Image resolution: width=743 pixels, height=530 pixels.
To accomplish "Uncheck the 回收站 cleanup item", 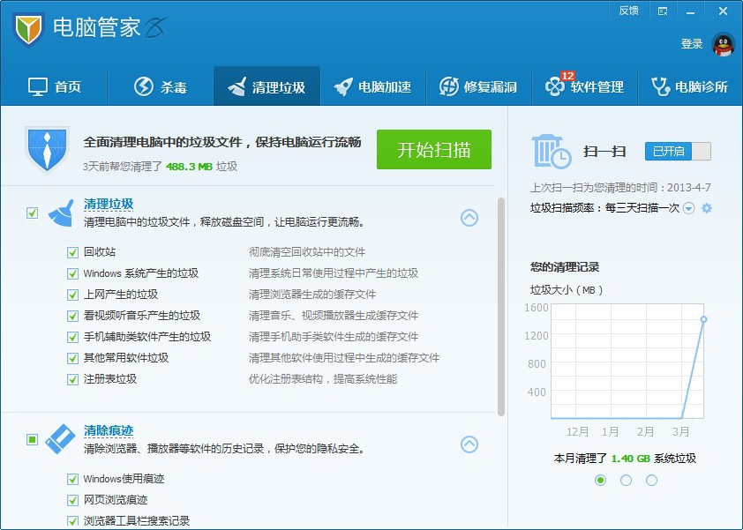I will pyautogui.click(x=72, y=251).
